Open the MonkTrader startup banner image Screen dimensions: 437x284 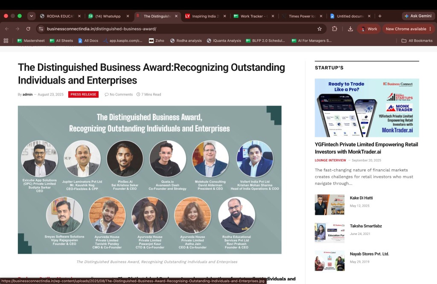(x=367, y=108)
